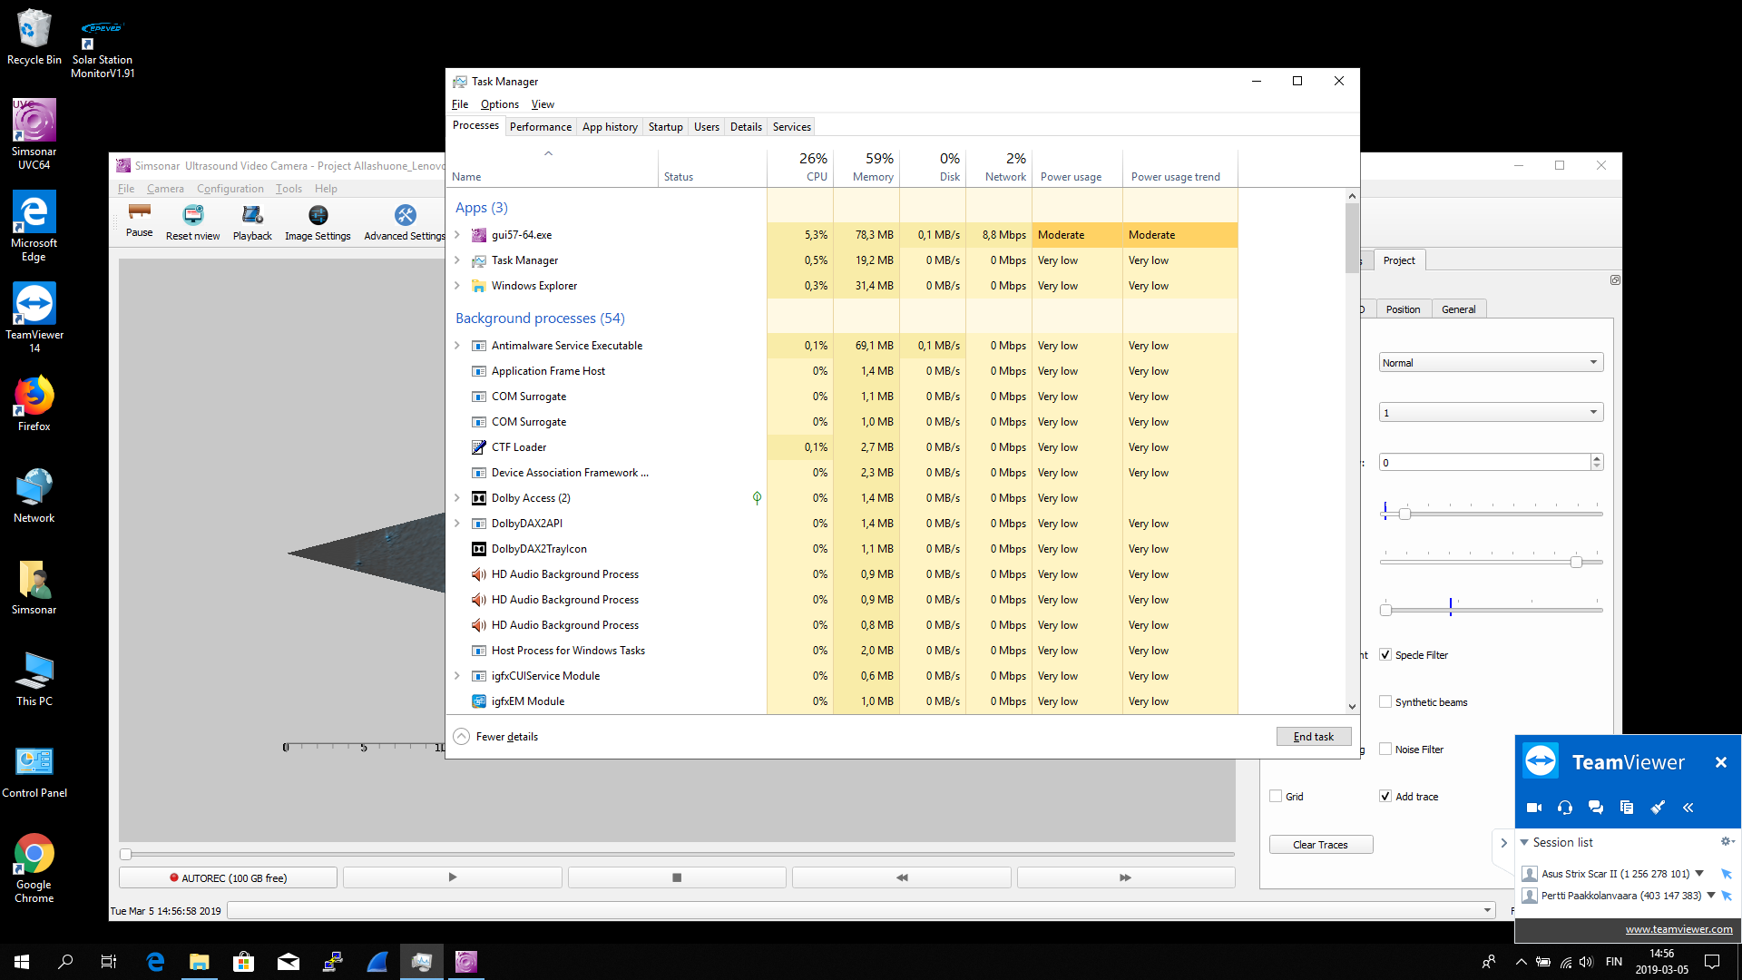
Task: Expand Task Manager process row
Action: [x=457, y=260]
